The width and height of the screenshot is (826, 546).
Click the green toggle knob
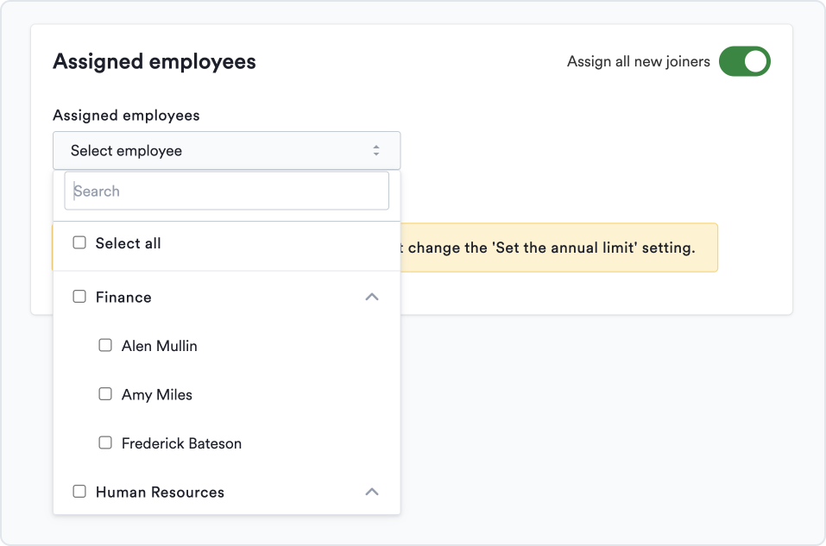pyautogui.click(x=753, y=61)
